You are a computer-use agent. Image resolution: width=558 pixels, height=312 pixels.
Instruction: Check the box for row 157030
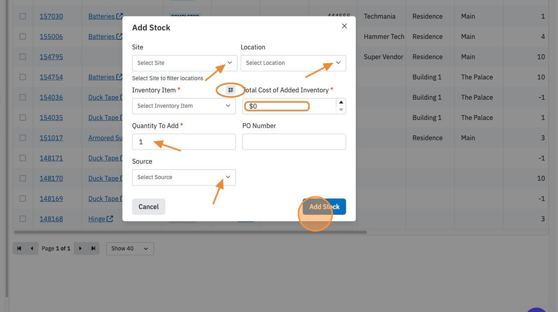(x=23, y=16)
